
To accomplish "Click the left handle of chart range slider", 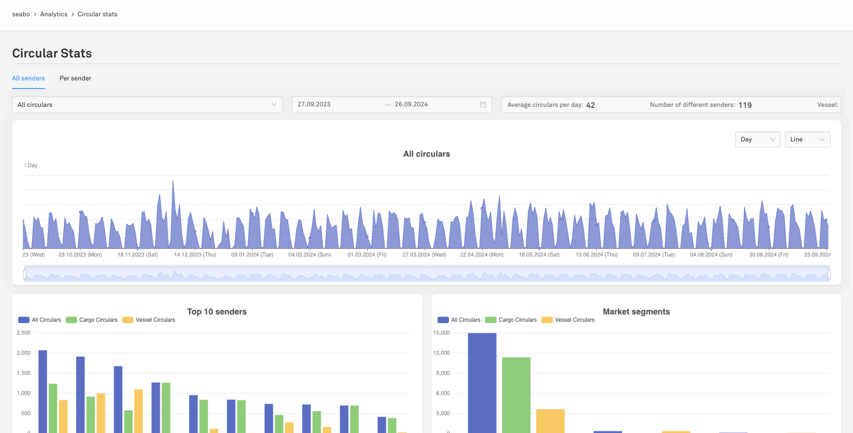I will coord(24,275).
